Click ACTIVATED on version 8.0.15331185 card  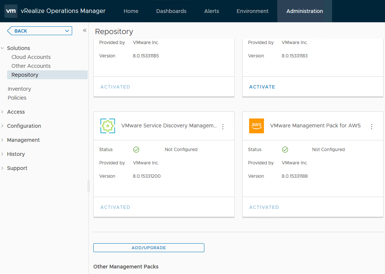[x=115, y=87]
